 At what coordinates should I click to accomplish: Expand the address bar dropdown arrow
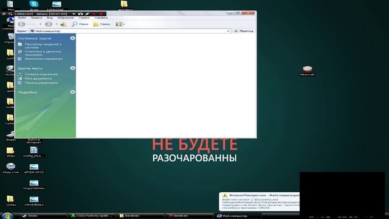tap(228, 31)
